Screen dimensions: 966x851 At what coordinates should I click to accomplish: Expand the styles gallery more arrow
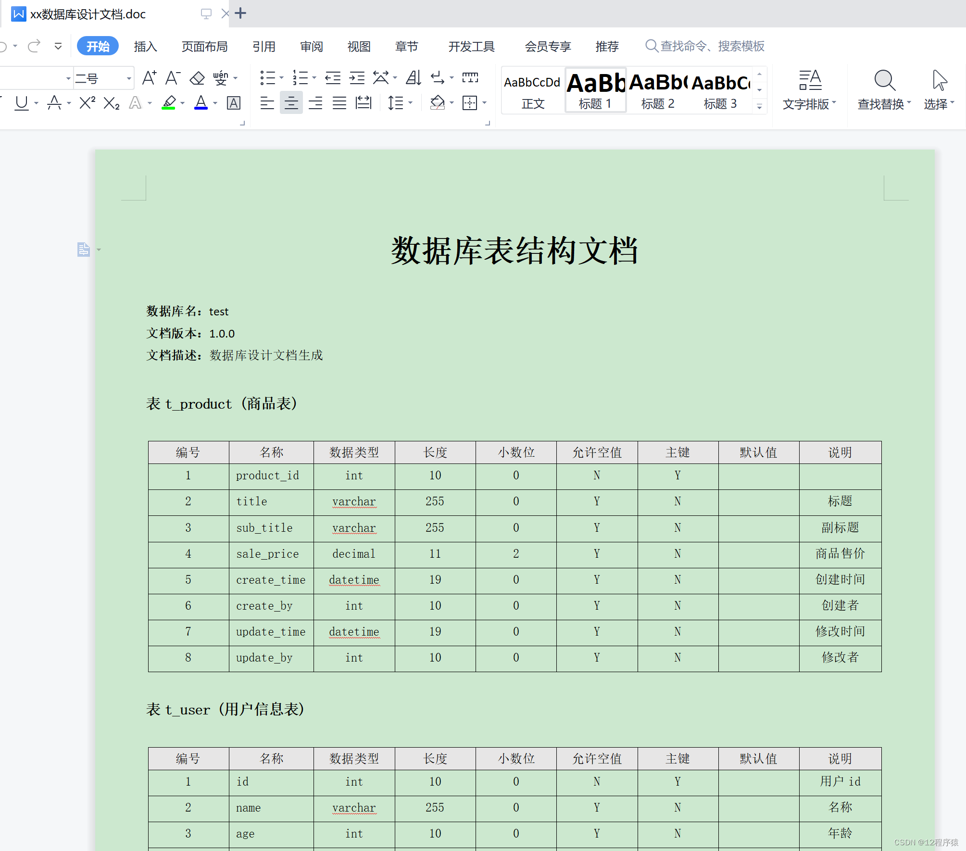(759, 107)
